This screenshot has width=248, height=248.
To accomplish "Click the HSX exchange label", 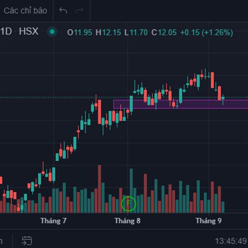I will 28,31.
